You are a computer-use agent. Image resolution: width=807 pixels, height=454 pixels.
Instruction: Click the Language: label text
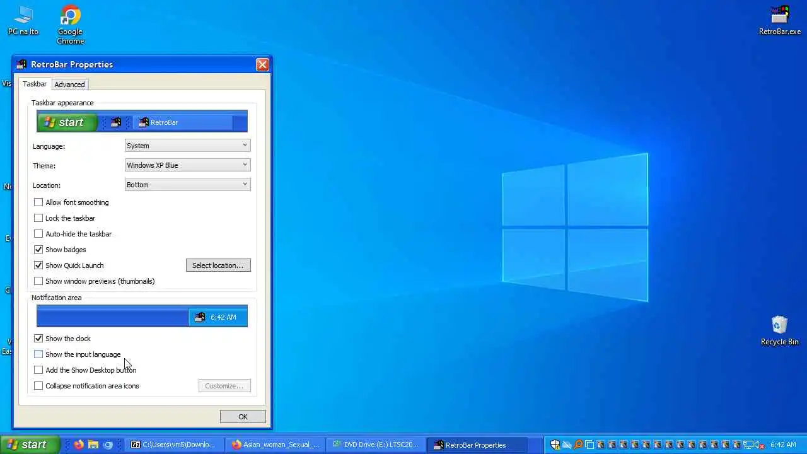point(49,146)
